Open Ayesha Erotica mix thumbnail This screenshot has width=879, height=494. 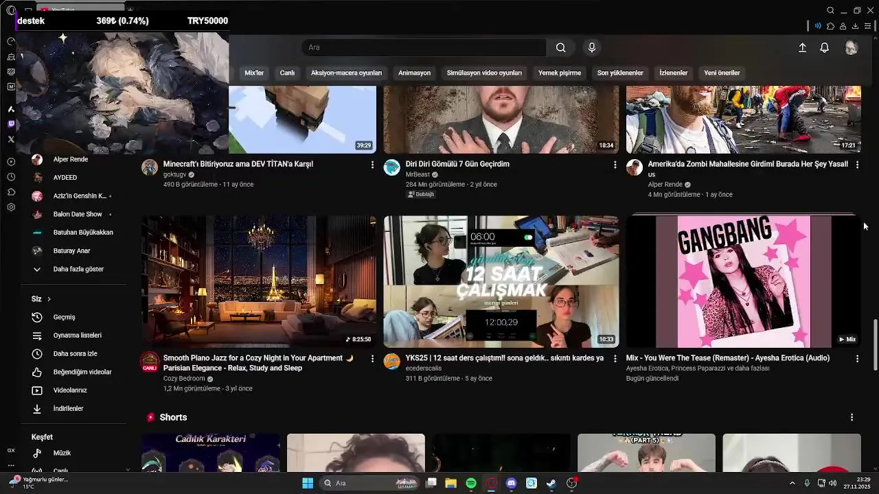[744, 281]
